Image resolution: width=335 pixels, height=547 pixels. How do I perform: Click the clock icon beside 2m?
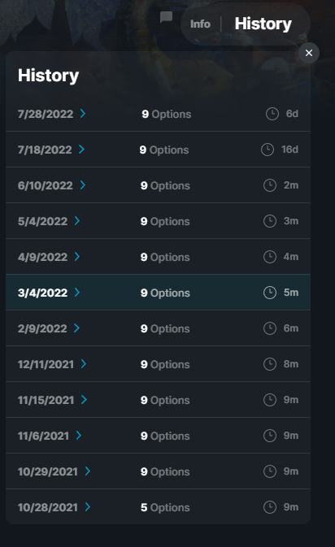(x=270, y=185)
